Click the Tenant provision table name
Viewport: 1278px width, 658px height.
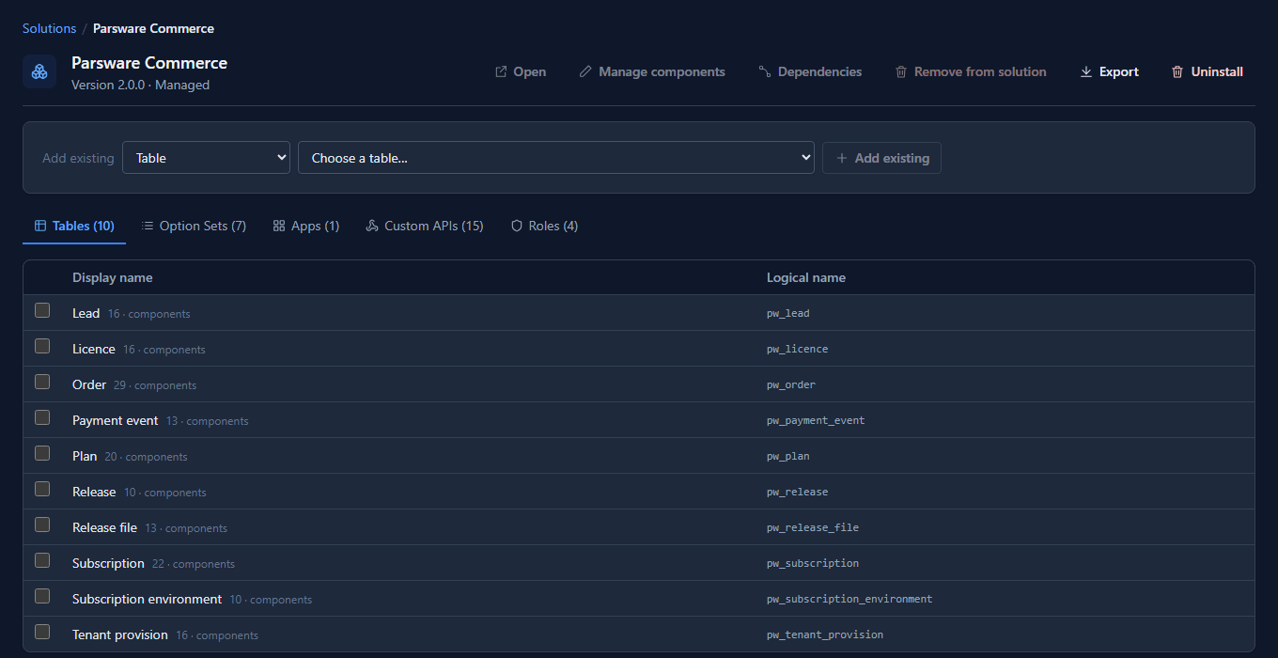(x=120, y=634)
